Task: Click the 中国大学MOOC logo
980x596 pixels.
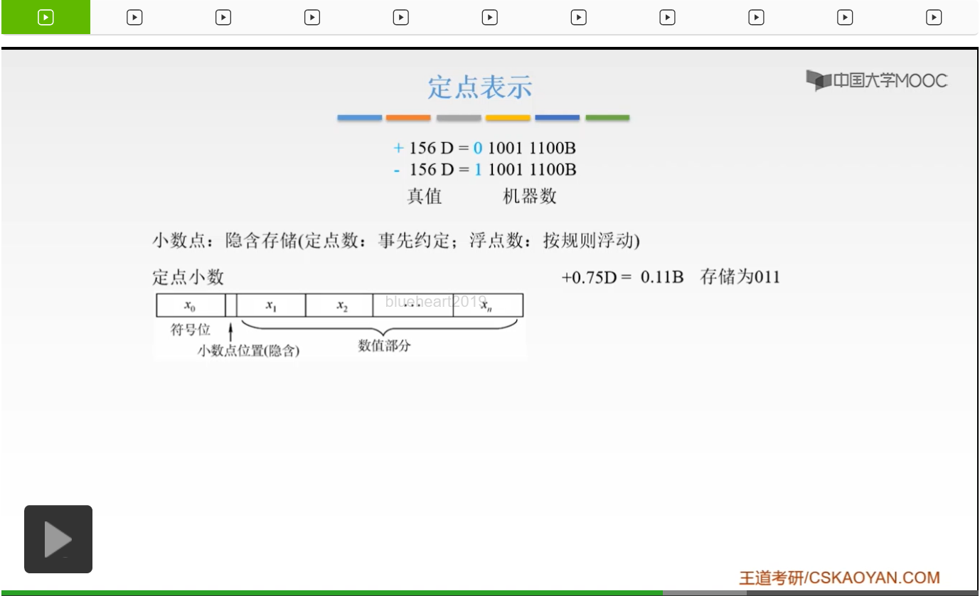Action: (x=877, y=80)
